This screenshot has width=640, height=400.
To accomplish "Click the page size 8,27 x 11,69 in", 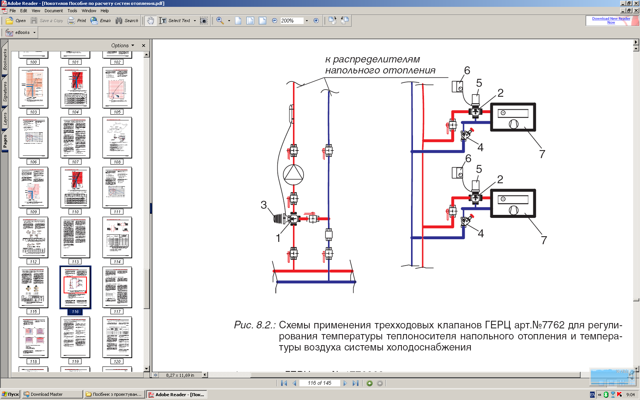I will point(180,375).
